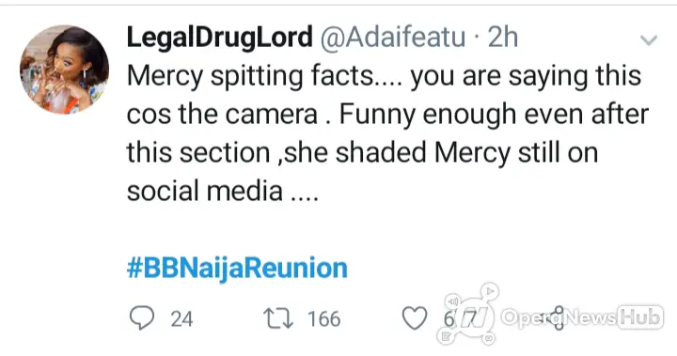Screen dimensions: 677x356
Task: Open the tweet options chevron menu
Action: coord(649,40)
